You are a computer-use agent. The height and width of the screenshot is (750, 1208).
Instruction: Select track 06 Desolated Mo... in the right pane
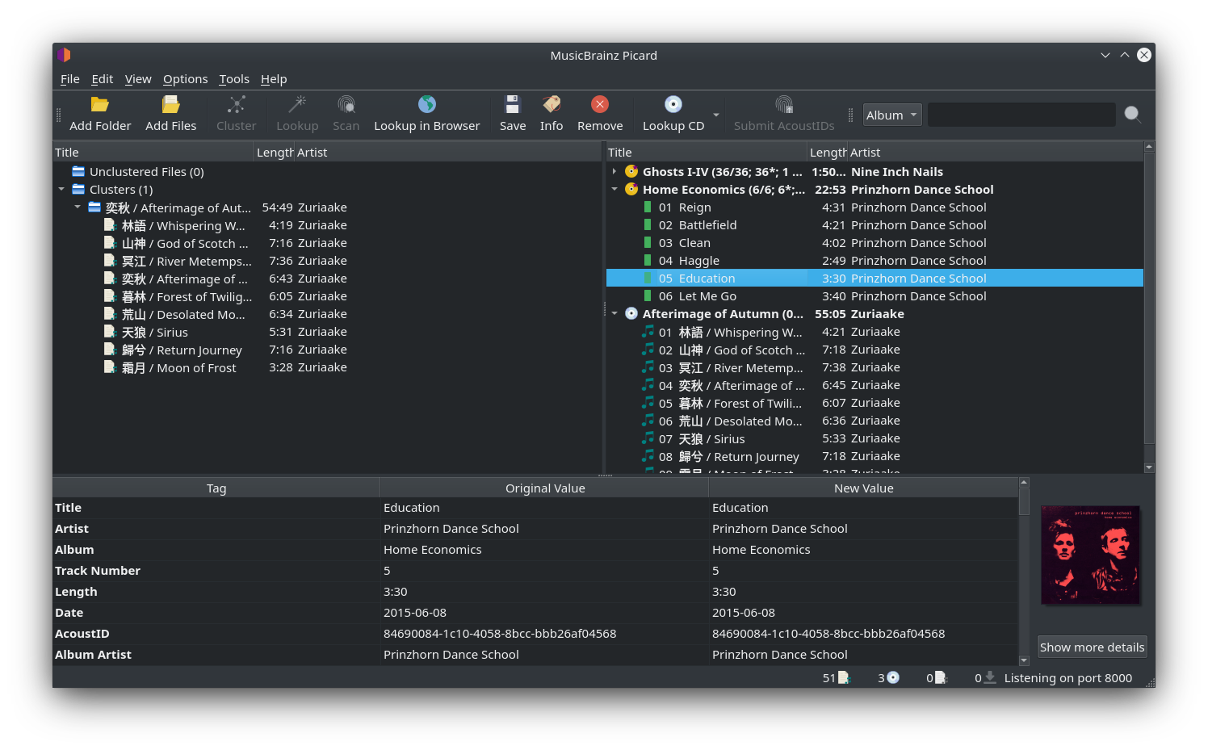(875, 420)
